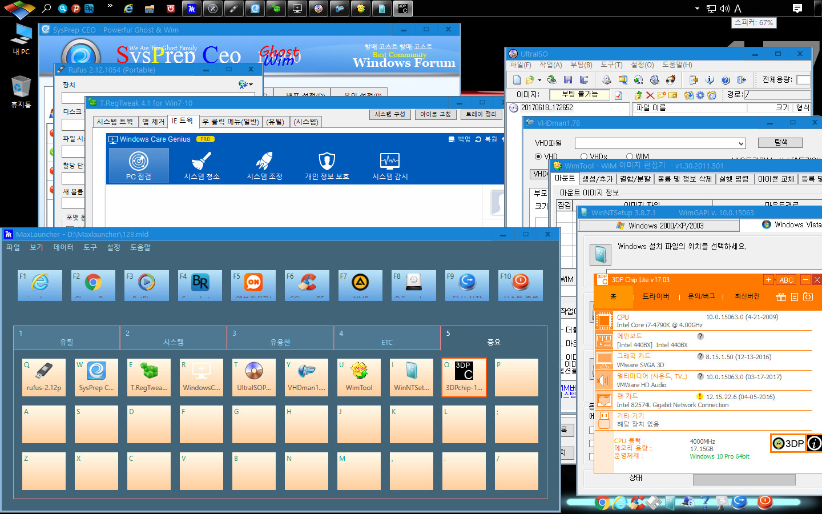
Task: Click the 시스템 구성 button in T.RegTweak
Action: 390,115
